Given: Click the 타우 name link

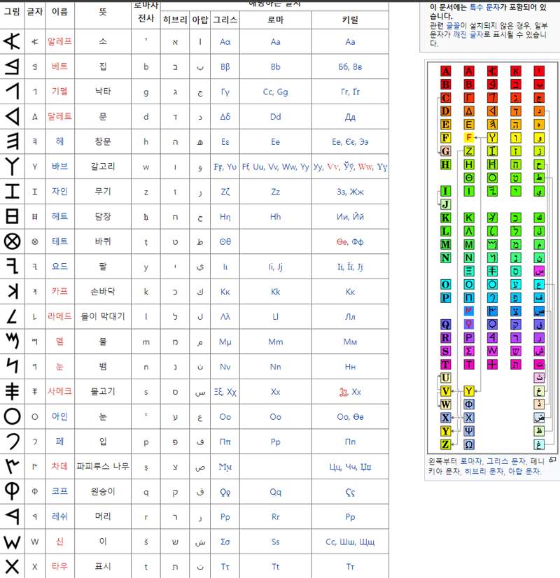Looking at the screenshot, I should coord(59,566).
